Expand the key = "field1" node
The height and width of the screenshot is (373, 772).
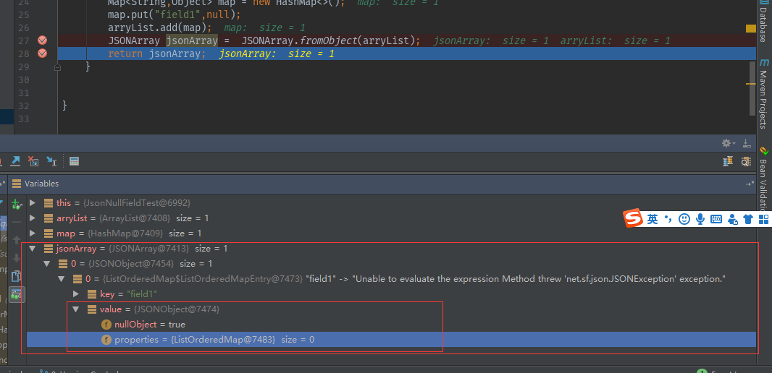point(76,294)
